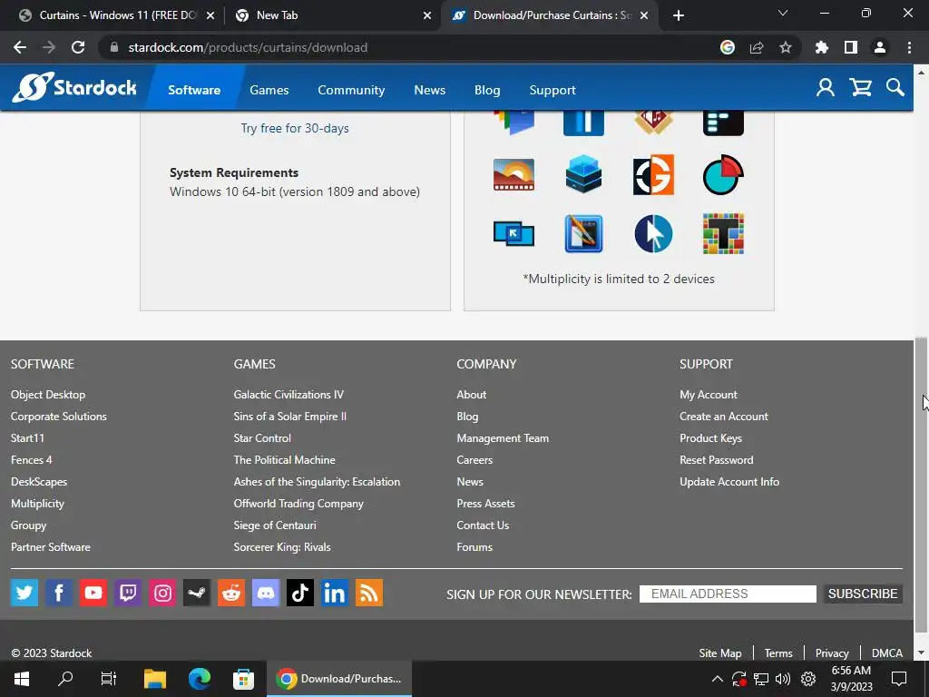Open the TikTok social icon
Screen dimensions: 929x697
point(299,593)
